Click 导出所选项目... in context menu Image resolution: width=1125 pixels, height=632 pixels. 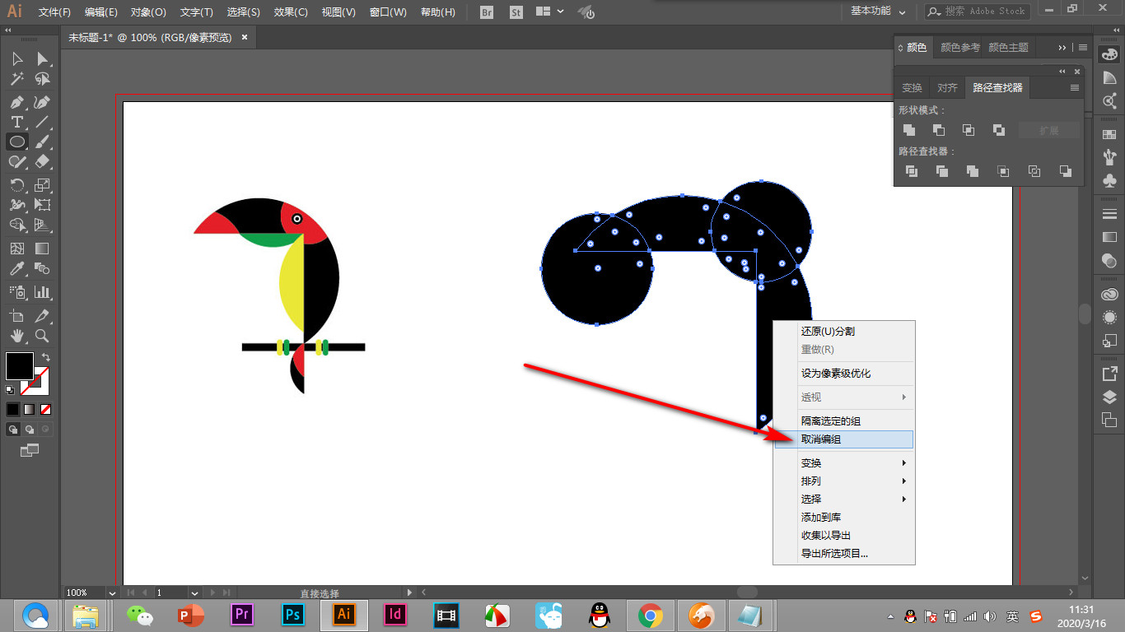844,554
